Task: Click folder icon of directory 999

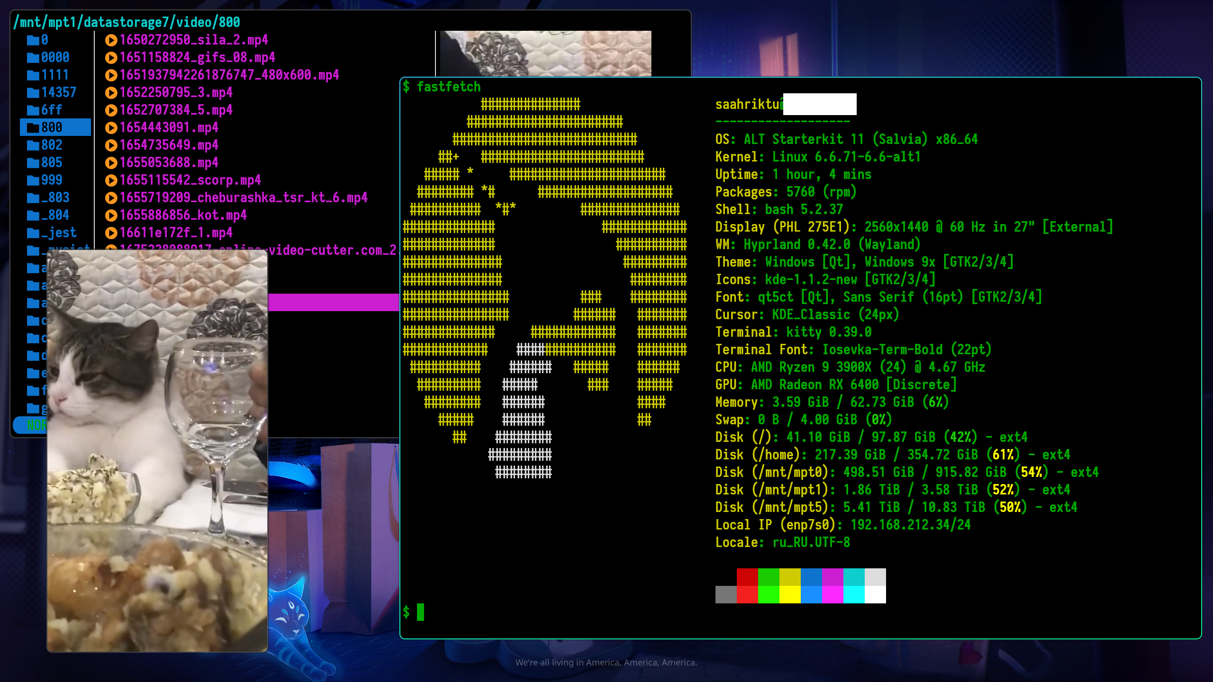Action: [x=33, y=180]
